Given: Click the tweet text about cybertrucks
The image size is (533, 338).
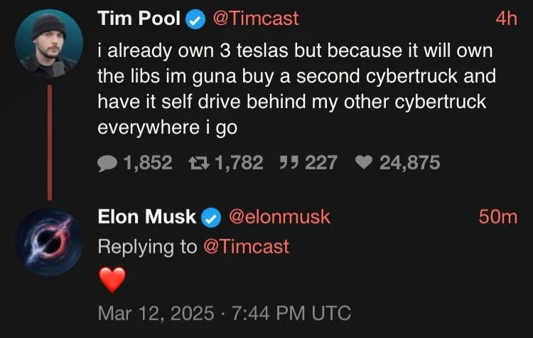Looking at the screenshot, I should click(296, 90).
